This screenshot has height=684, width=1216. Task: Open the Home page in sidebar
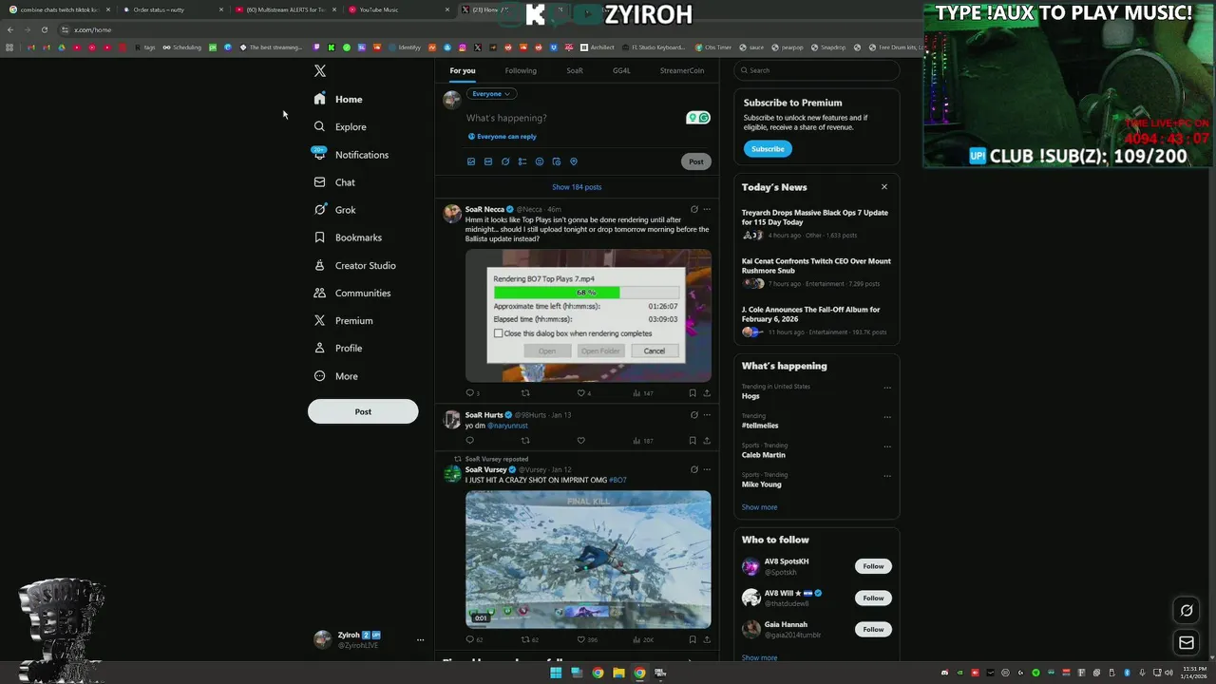pos(338,99)
